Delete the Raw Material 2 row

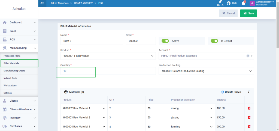249,117
